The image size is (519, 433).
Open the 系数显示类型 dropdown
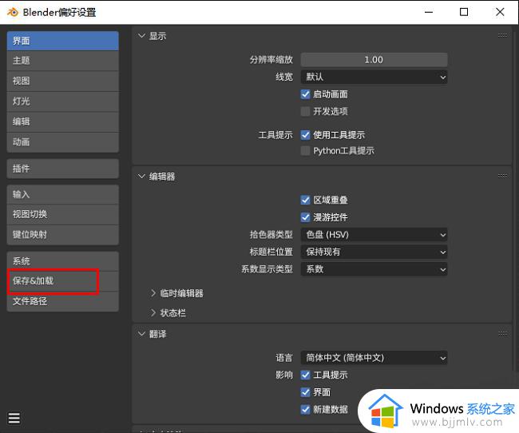[374, 269]
